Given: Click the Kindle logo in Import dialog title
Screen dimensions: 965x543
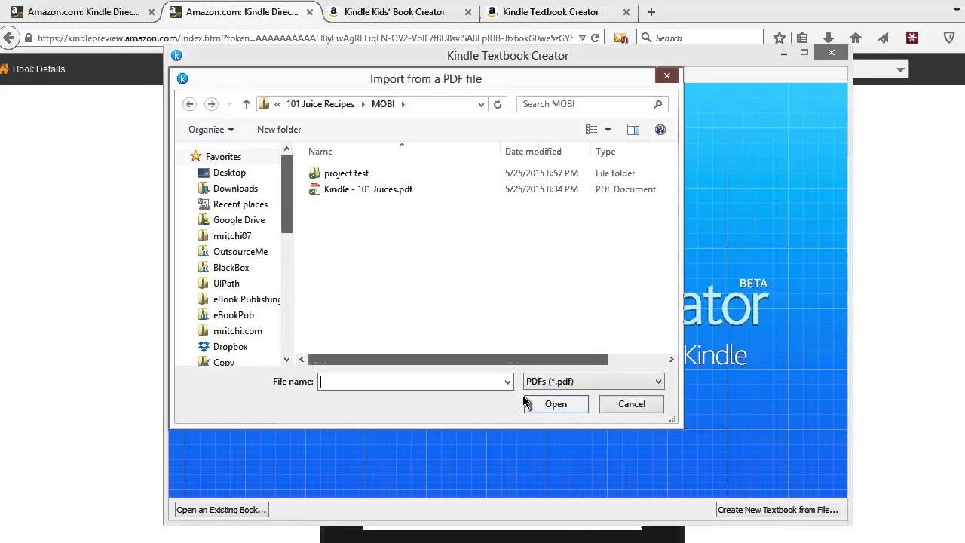Looking at the screenshot, I should pyautogui.click(x=182, y=78).
